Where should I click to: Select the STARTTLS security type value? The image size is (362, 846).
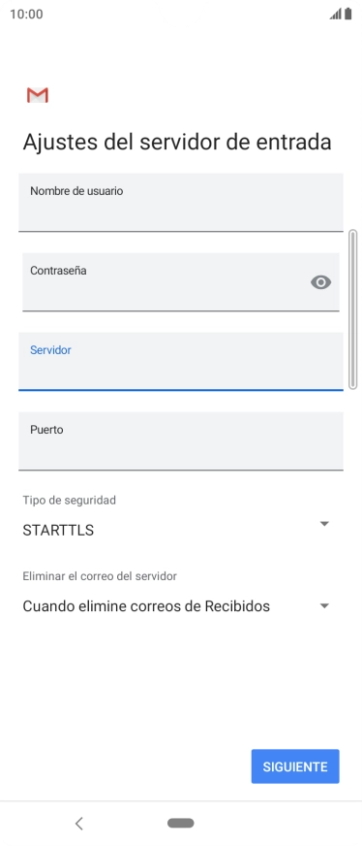58,531
